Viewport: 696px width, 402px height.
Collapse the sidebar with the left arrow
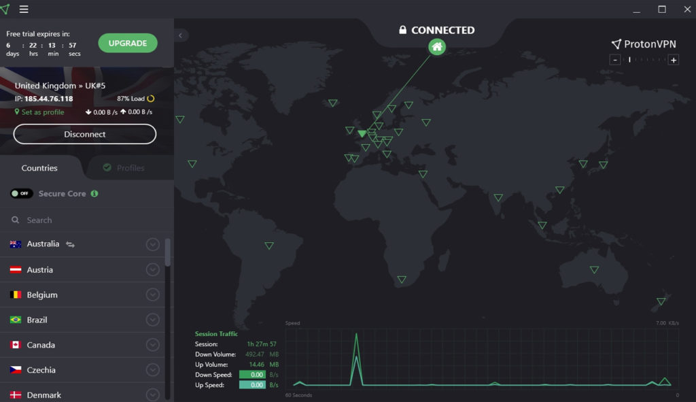181,35
